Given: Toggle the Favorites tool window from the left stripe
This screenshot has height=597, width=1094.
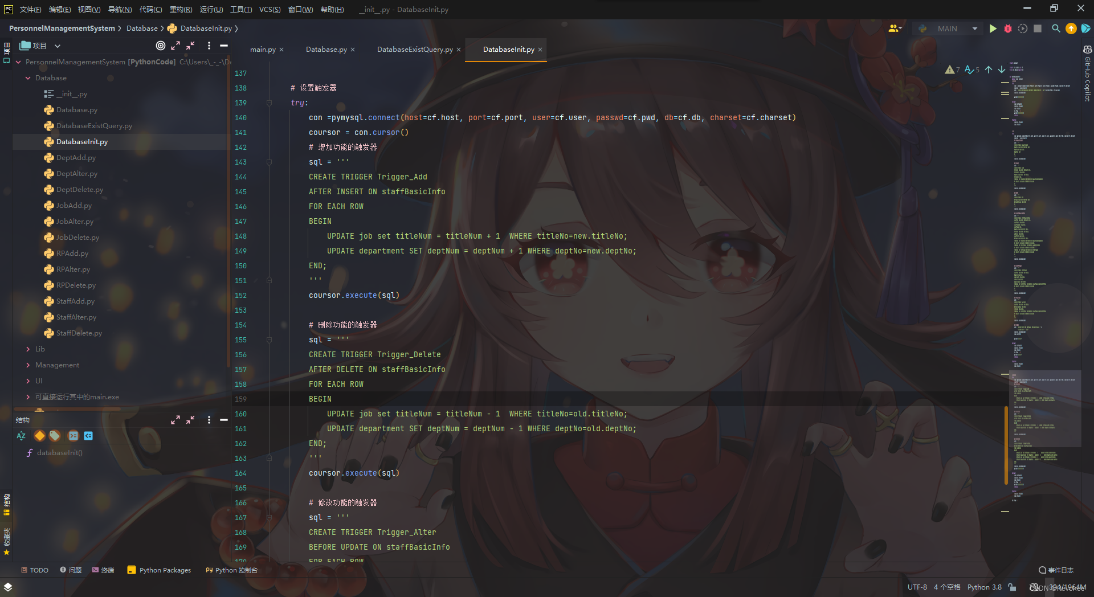Looking at the screenshot, I should pyautogui.click(x=7, y=541).
